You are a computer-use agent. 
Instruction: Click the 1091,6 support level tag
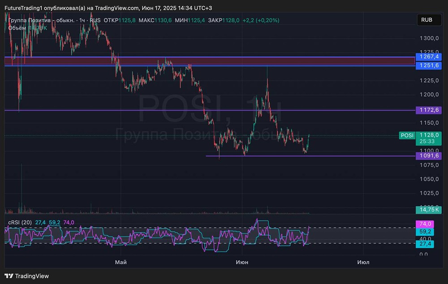[x=428, y=156]
